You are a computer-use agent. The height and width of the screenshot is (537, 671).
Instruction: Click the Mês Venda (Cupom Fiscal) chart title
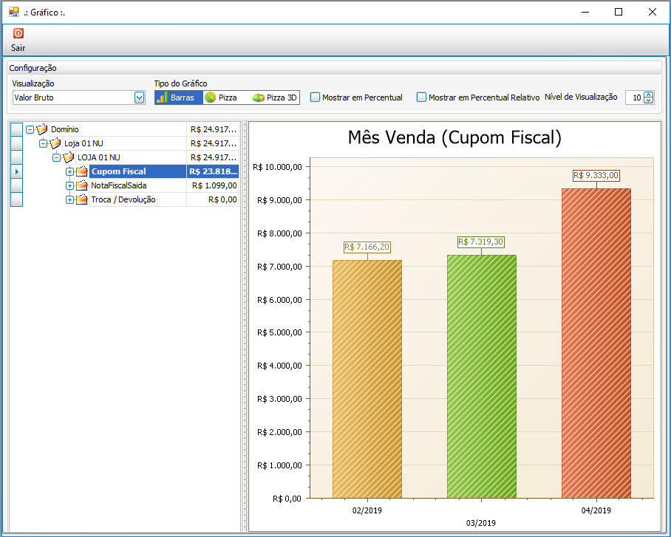454,138
